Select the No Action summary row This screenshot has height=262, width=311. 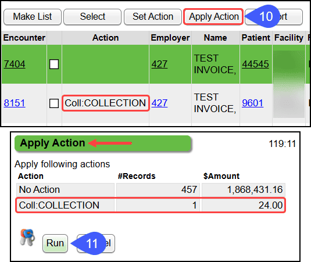[151, 189]
